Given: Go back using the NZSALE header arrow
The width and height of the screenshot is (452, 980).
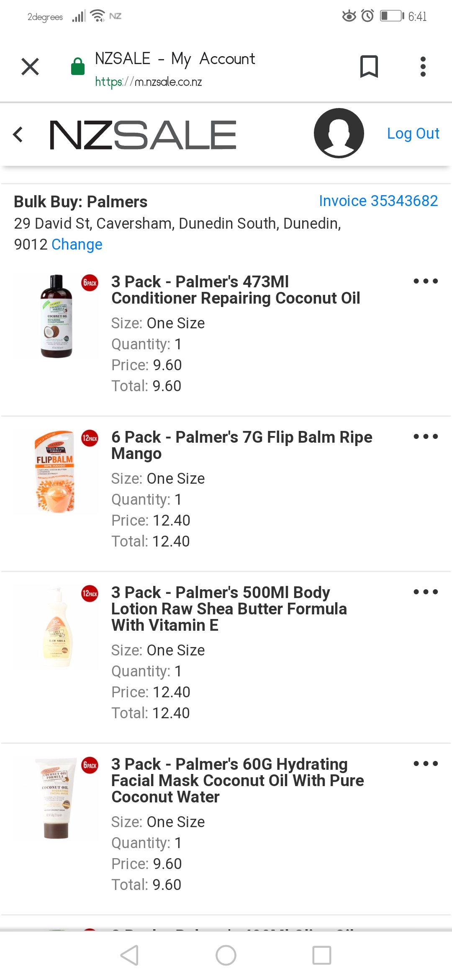Looking at the screenshot, I should click(x=18, y=134).
